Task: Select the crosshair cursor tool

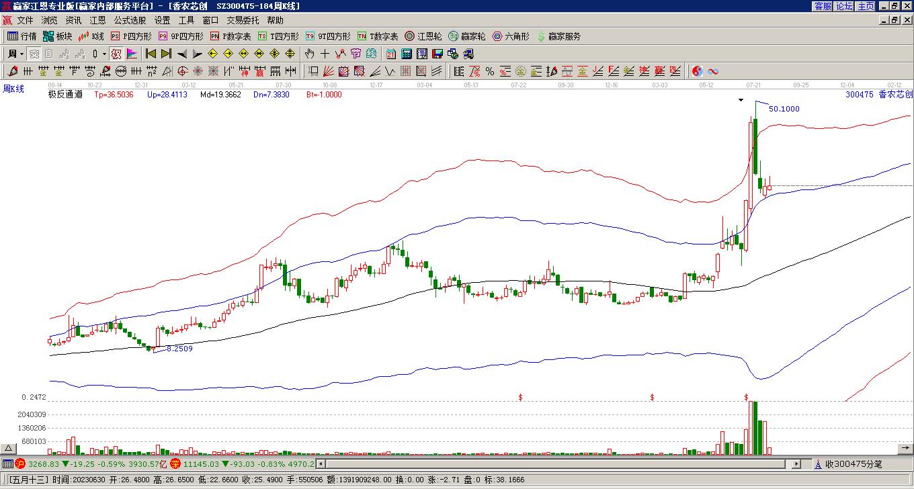Action: (x=325, y=54)
